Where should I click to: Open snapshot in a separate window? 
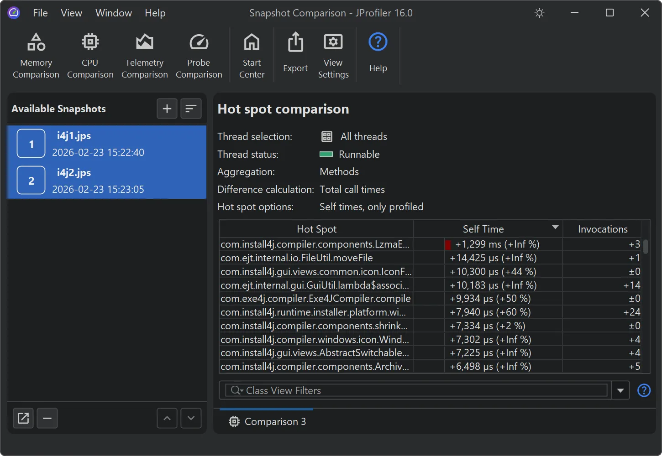click(x=23, y=418)
